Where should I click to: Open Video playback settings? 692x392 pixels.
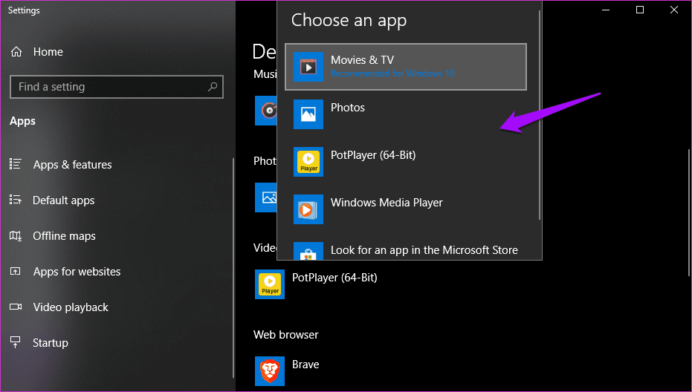pyautogui.click(x=71, y=307)
